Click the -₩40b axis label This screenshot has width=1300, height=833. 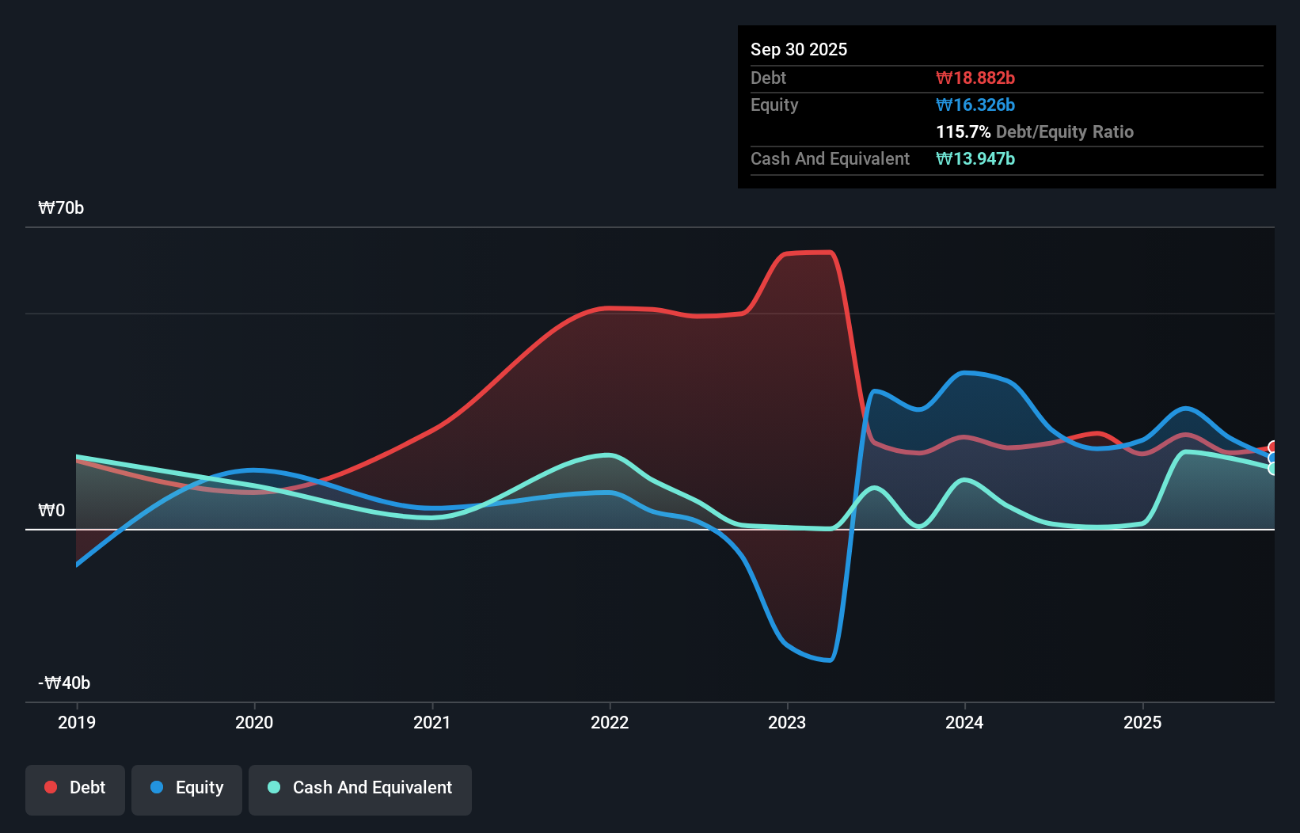63,682
